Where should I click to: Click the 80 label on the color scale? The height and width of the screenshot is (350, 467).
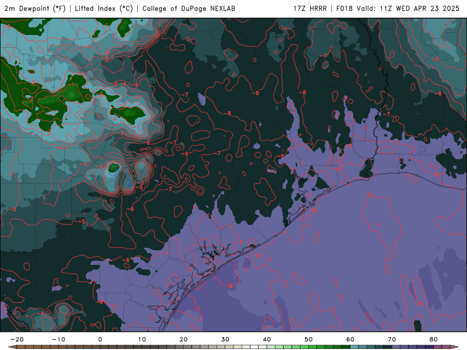(x=434, y=339)
